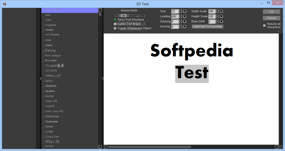The image size is (285, 151).
Task: Open the Height Scale dropdown arrow
Action: coord(221,16)
